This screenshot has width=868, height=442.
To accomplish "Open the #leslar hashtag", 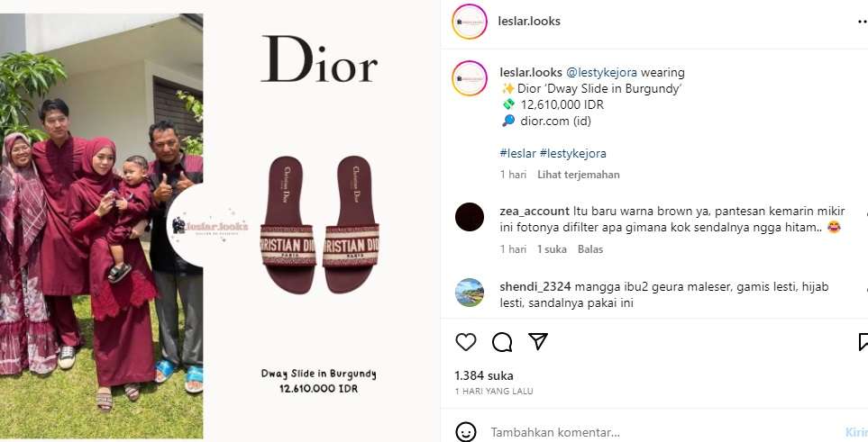I will pos(518,153).
